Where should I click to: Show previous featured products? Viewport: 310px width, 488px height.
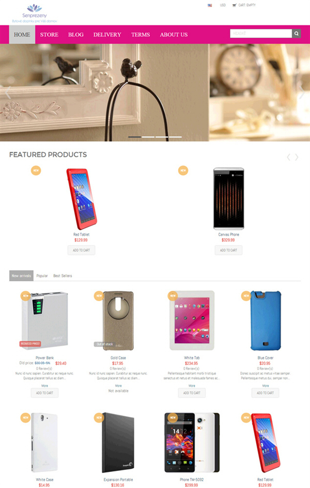point(288,157)
